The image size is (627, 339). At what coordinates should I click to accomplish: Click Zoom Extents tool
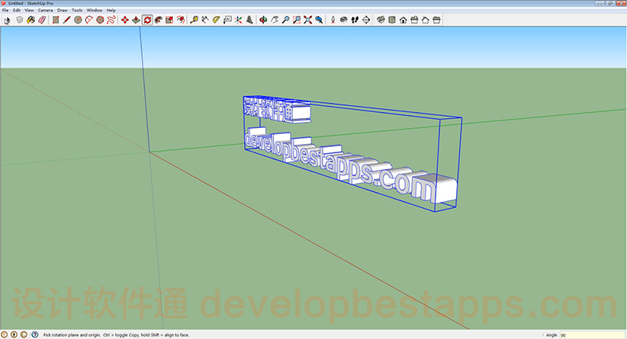point(307,20)
